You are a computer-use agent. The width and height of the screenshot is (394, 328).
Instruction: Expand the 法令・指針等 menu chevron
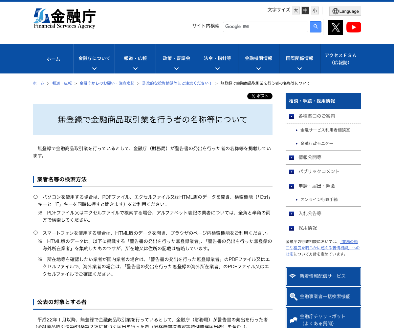click(x=217, y=69)
